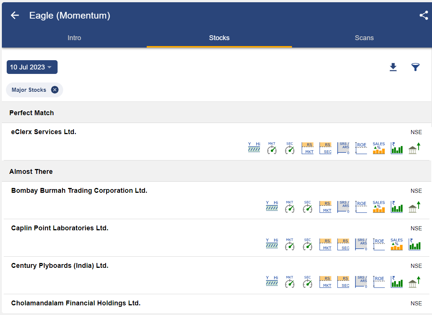Remove the Major Stocks filter chip
432x315 pixels.
point(55,90)
